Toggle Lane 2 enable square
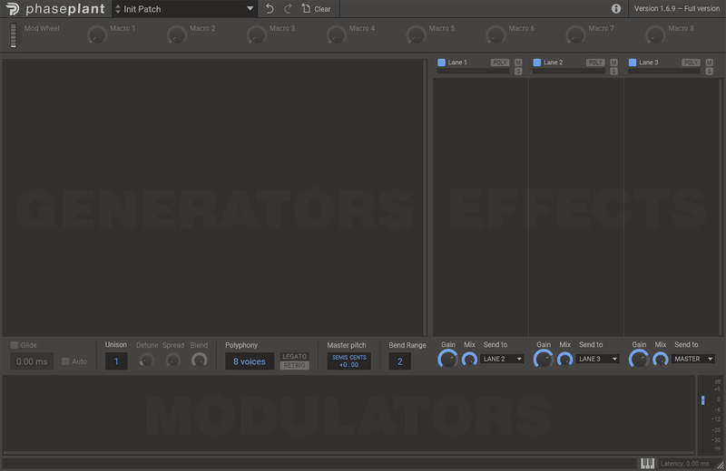The height and width of the screenshot is (471, 726). (536, 62)
